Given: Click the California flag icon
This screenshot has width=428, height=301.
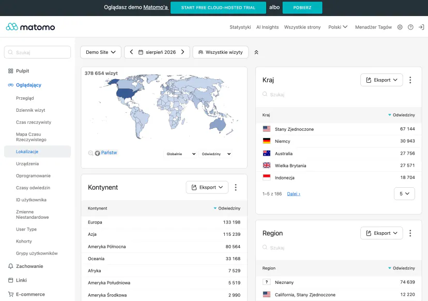Looking at the screenshot, I should coord(266,294).
